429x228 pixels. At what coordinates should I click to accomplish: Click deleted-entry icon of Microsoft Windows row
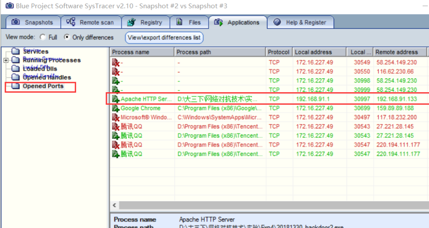click(116, 117)
